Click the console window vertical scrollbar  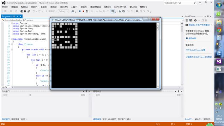click(158, 55)
